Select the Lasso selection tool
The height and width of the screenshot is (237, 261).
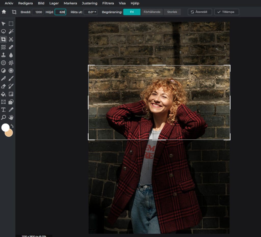pos(4,31)
